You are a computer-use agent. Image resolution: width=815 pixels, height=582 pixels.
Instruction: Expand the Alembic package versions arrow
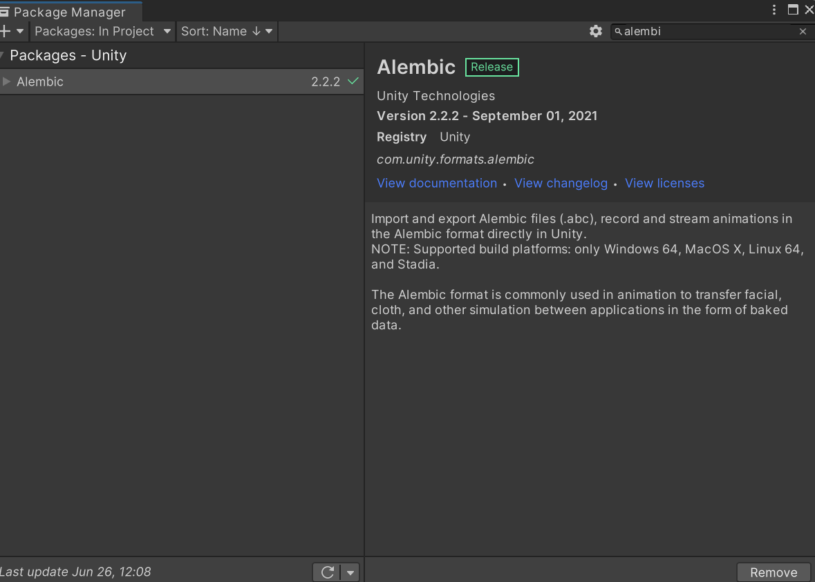click(6, 81)
